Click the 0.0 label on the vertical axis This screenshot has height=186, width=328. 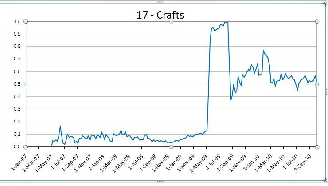point(17,147)
